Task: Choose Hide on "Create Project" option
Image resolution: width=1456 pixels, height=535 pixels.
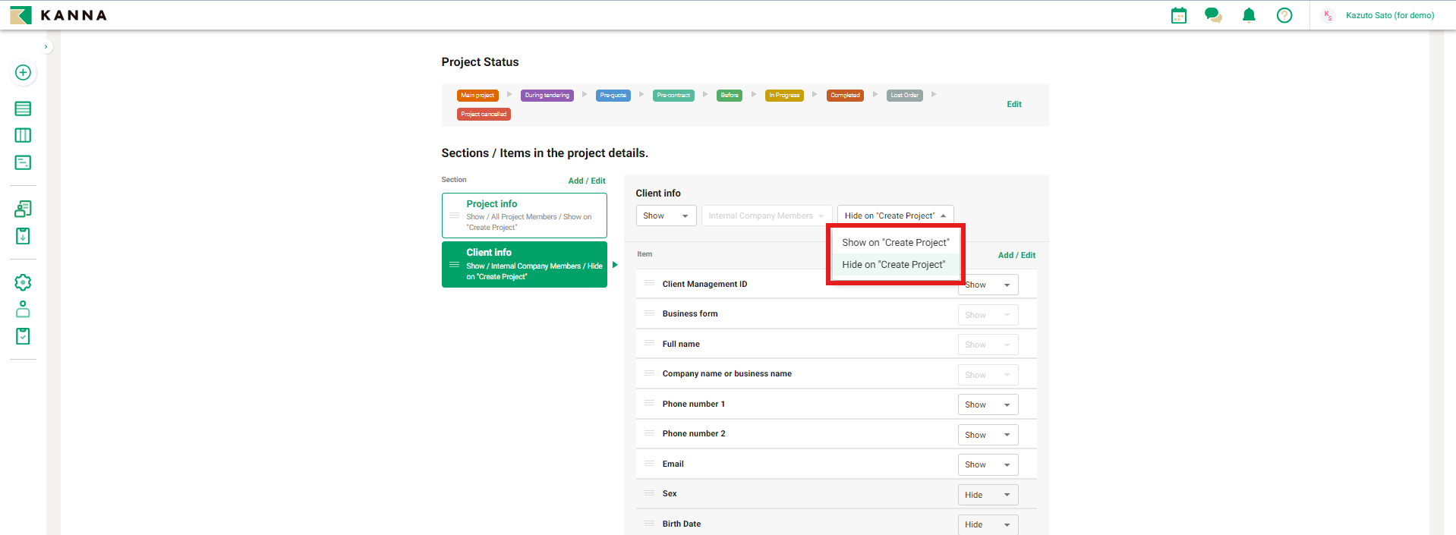Action: point(893,265)
